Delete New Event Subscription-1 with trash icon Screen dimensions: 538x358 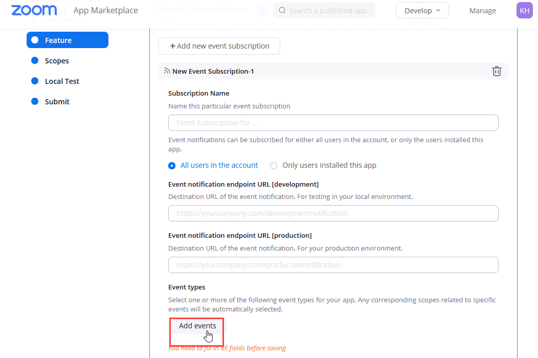(x=497, y=71)
